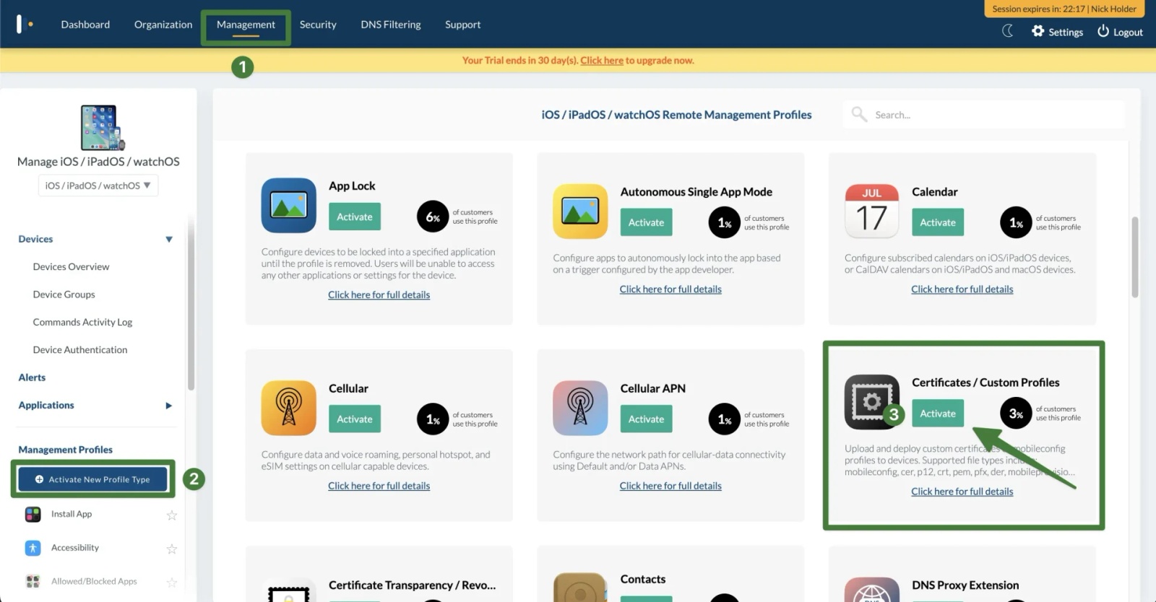Activate the Cellular APN profile
The image size is (1156, 602).
tap(647, 419)
